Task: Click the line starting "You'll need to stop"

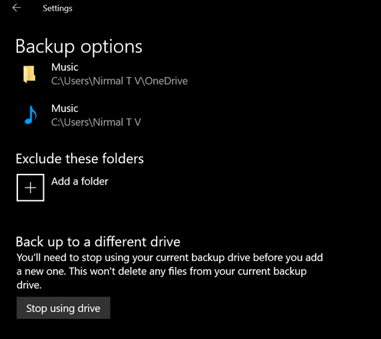Action: 170,258
